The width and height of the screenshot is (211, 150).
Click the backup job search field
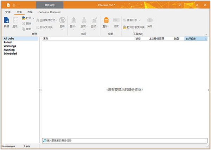(124, 140)
